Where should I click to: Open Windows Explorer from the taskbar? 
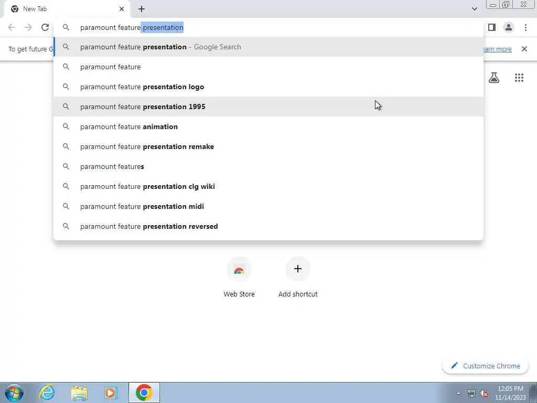[79, 393]
